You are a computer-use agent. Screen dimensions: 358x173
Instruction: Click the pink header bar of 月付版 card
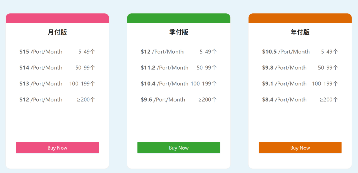coord(57,18)
